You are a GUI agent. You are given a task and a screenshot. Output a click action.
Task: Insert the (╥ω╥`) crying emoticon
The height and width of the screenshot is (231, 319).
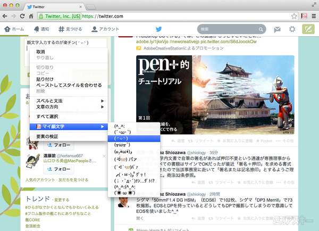click(x=134, y=145)
